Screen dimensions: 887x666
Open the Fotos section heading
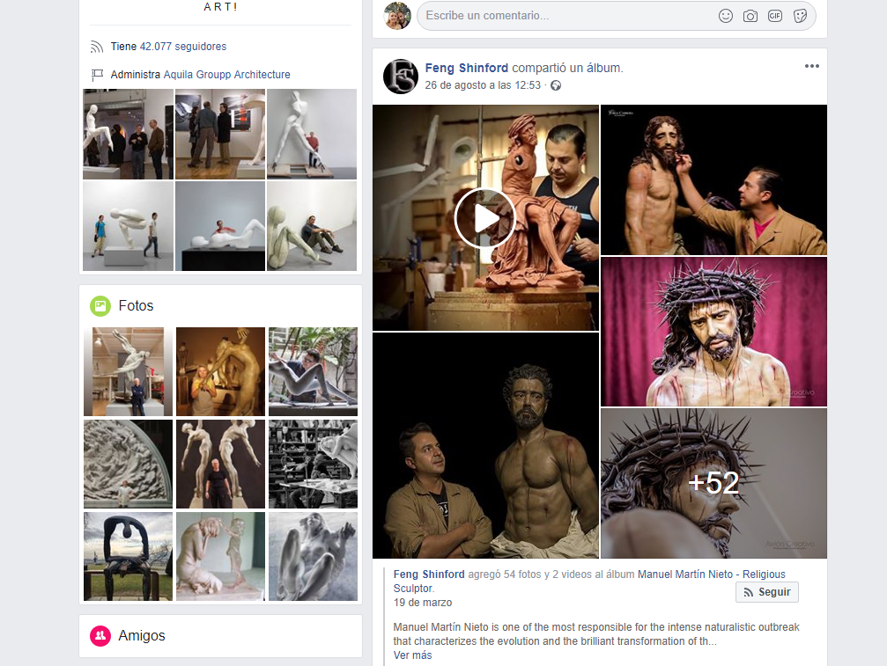[136, 306]
